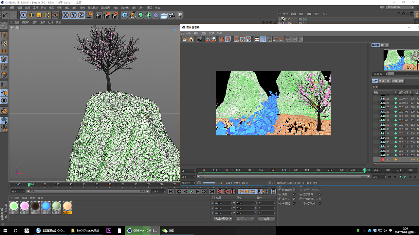Click Set A comparison icon in Picture Viewer
419x235 pixels.
(x=275, y=39)
